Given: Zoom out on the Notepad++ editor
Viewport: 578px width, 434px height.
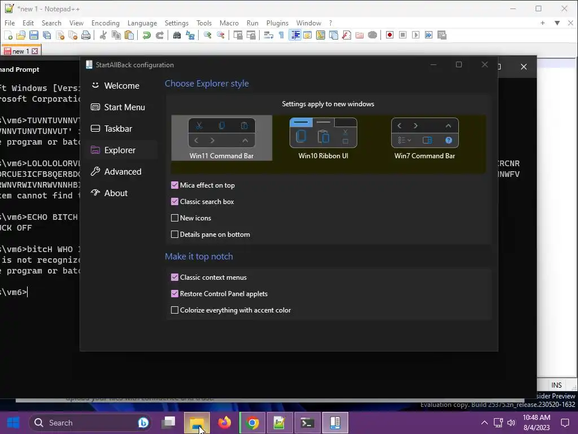Looking at the screenshot, I should tap(221, 35).
